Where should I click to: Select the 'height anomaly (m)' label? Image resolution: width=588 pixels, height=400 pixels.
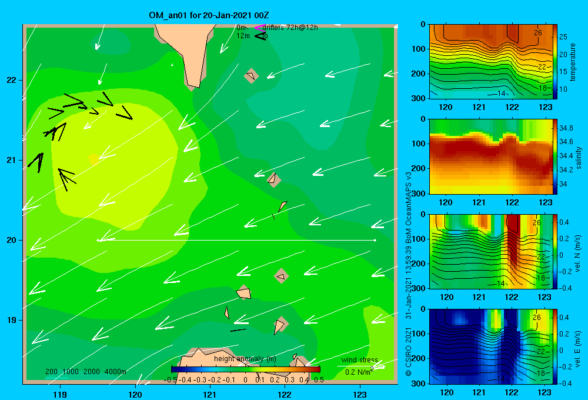tap(245, 359)
